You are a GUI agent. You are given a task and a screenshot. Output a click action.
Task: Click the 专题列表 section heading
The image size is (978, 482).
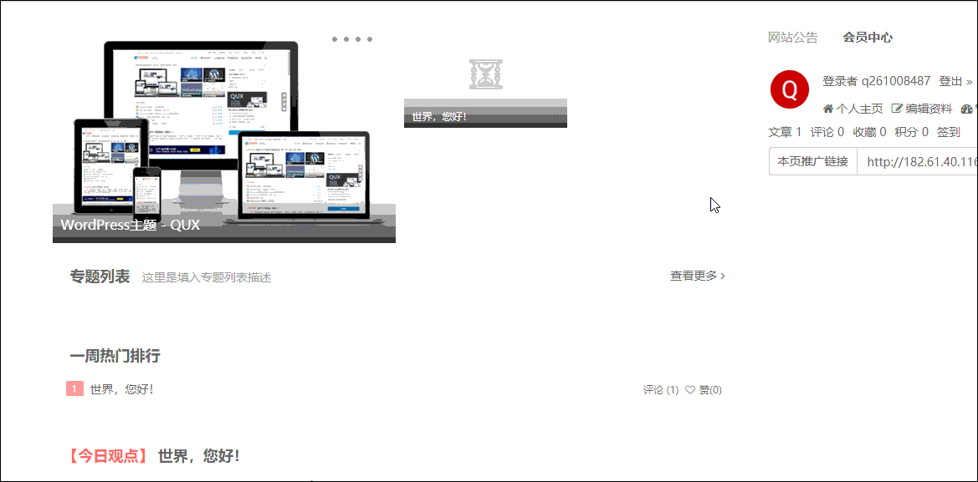coord(100,277)
